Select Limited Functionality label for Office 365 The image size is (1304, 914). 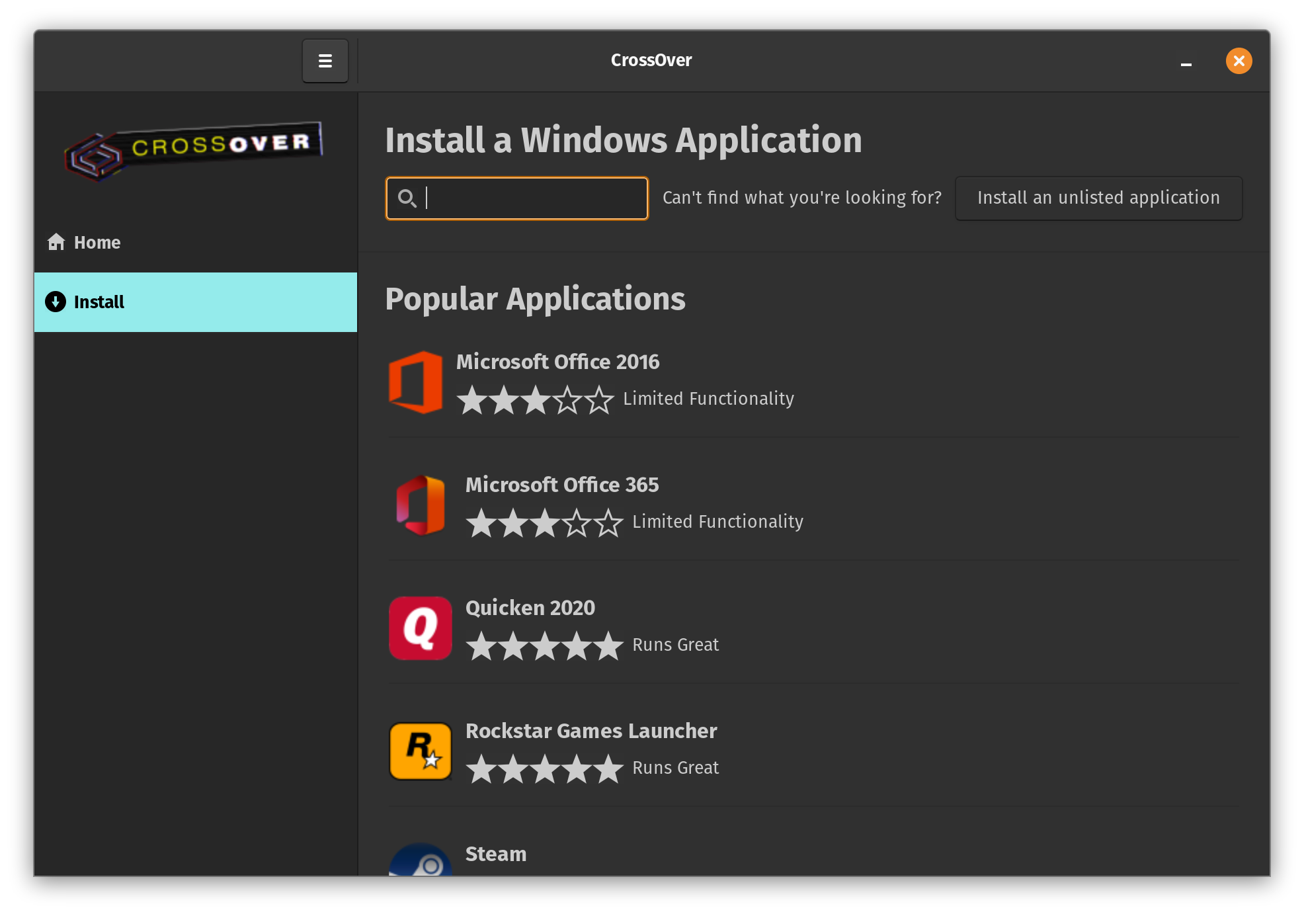click(x=716, y=520)
